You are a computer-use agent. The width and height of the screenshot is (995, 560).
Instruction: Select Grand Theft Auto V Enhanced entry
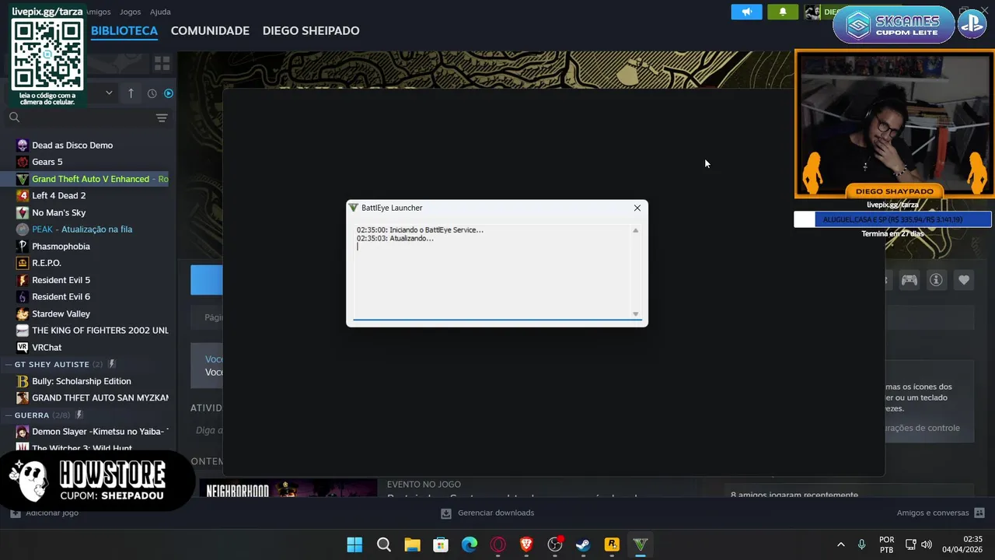tap(86, 179)
